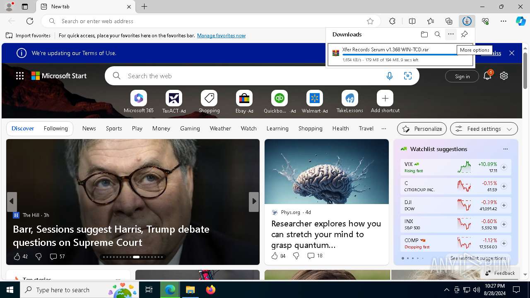Open the Ebay shortcut tile

[x=244, y=102]
